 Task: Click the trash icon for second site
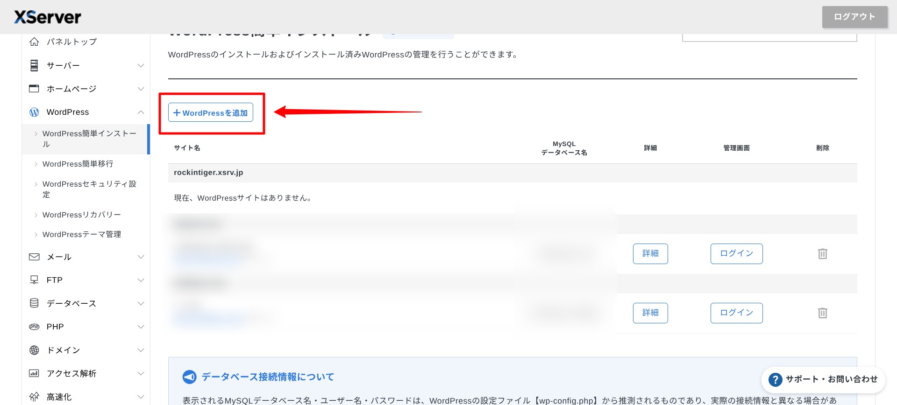tap(822, 313)
